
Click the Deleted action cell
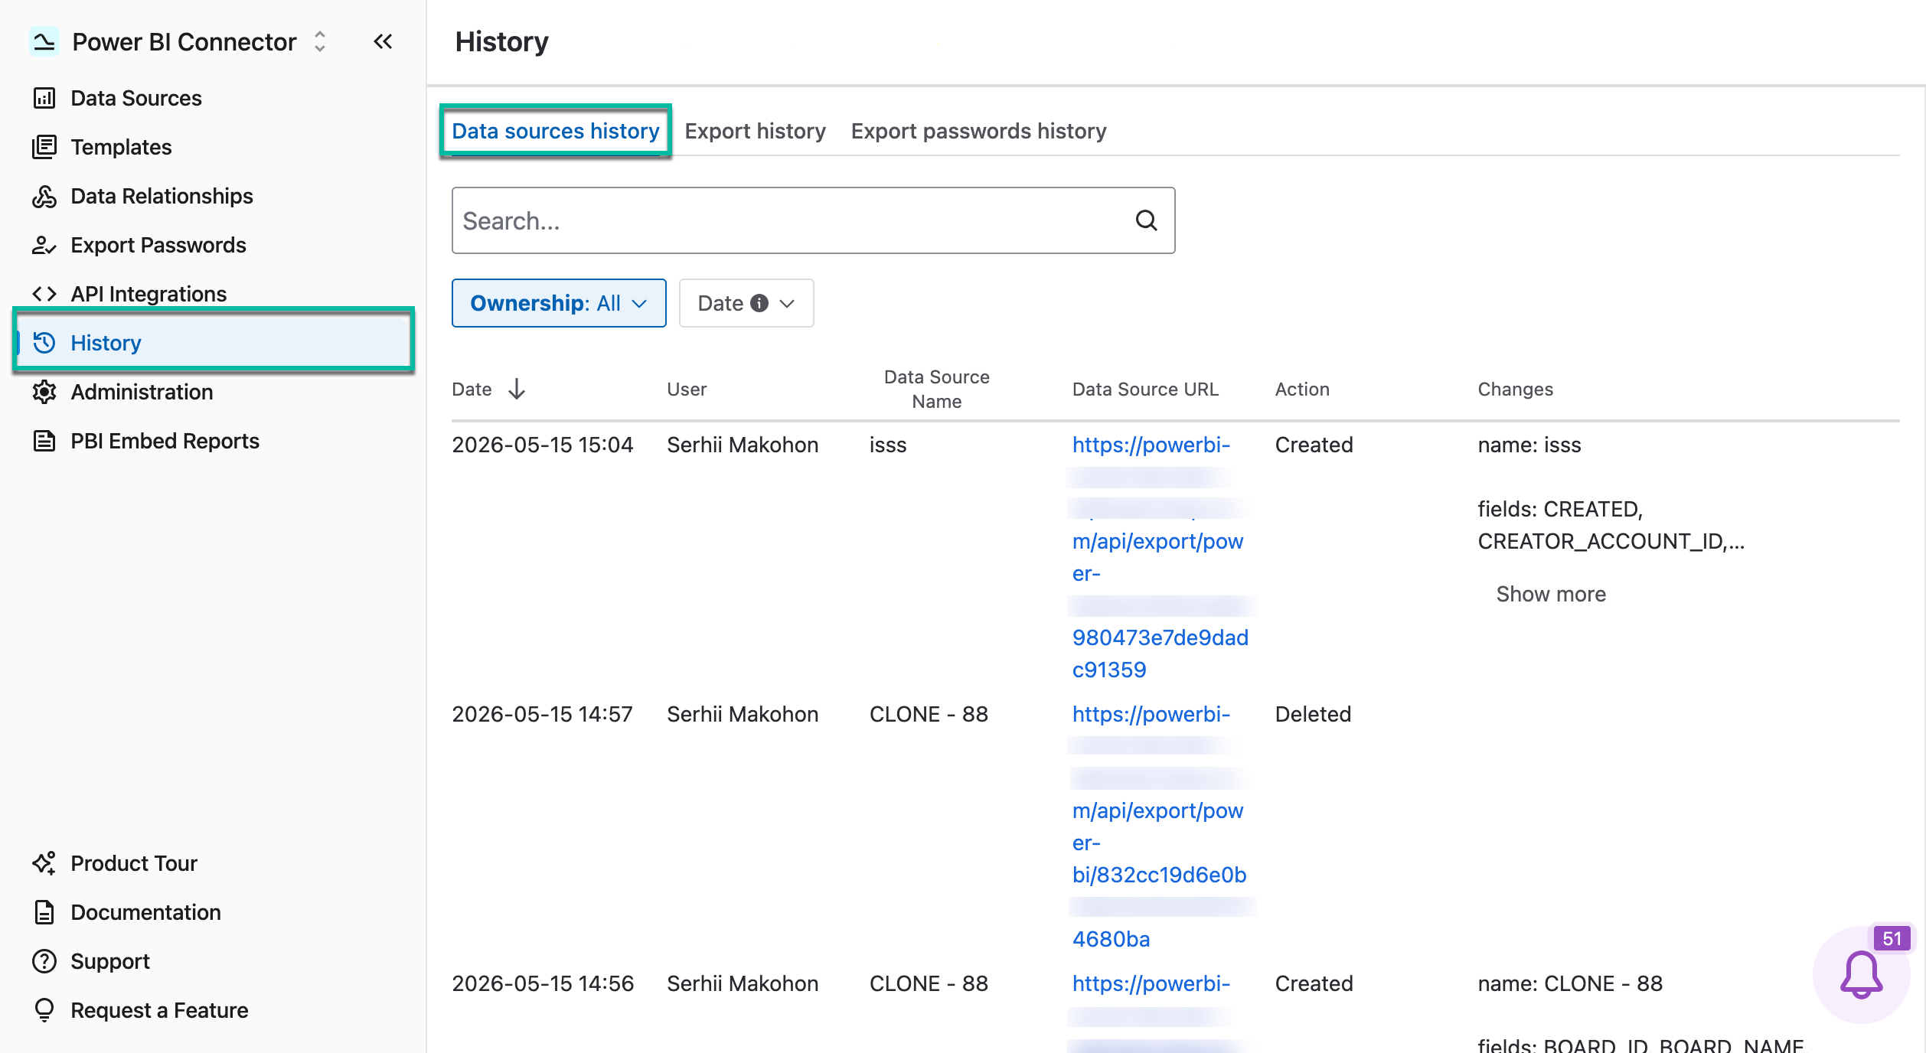coord(1313,714)
